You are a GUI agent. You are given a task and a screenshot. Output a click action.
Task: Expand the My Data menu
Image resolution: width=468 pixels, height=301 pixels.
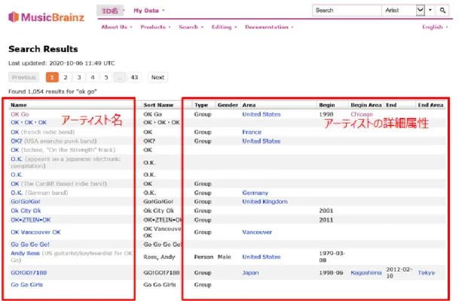pyautogui.click(x=148, y=11)
